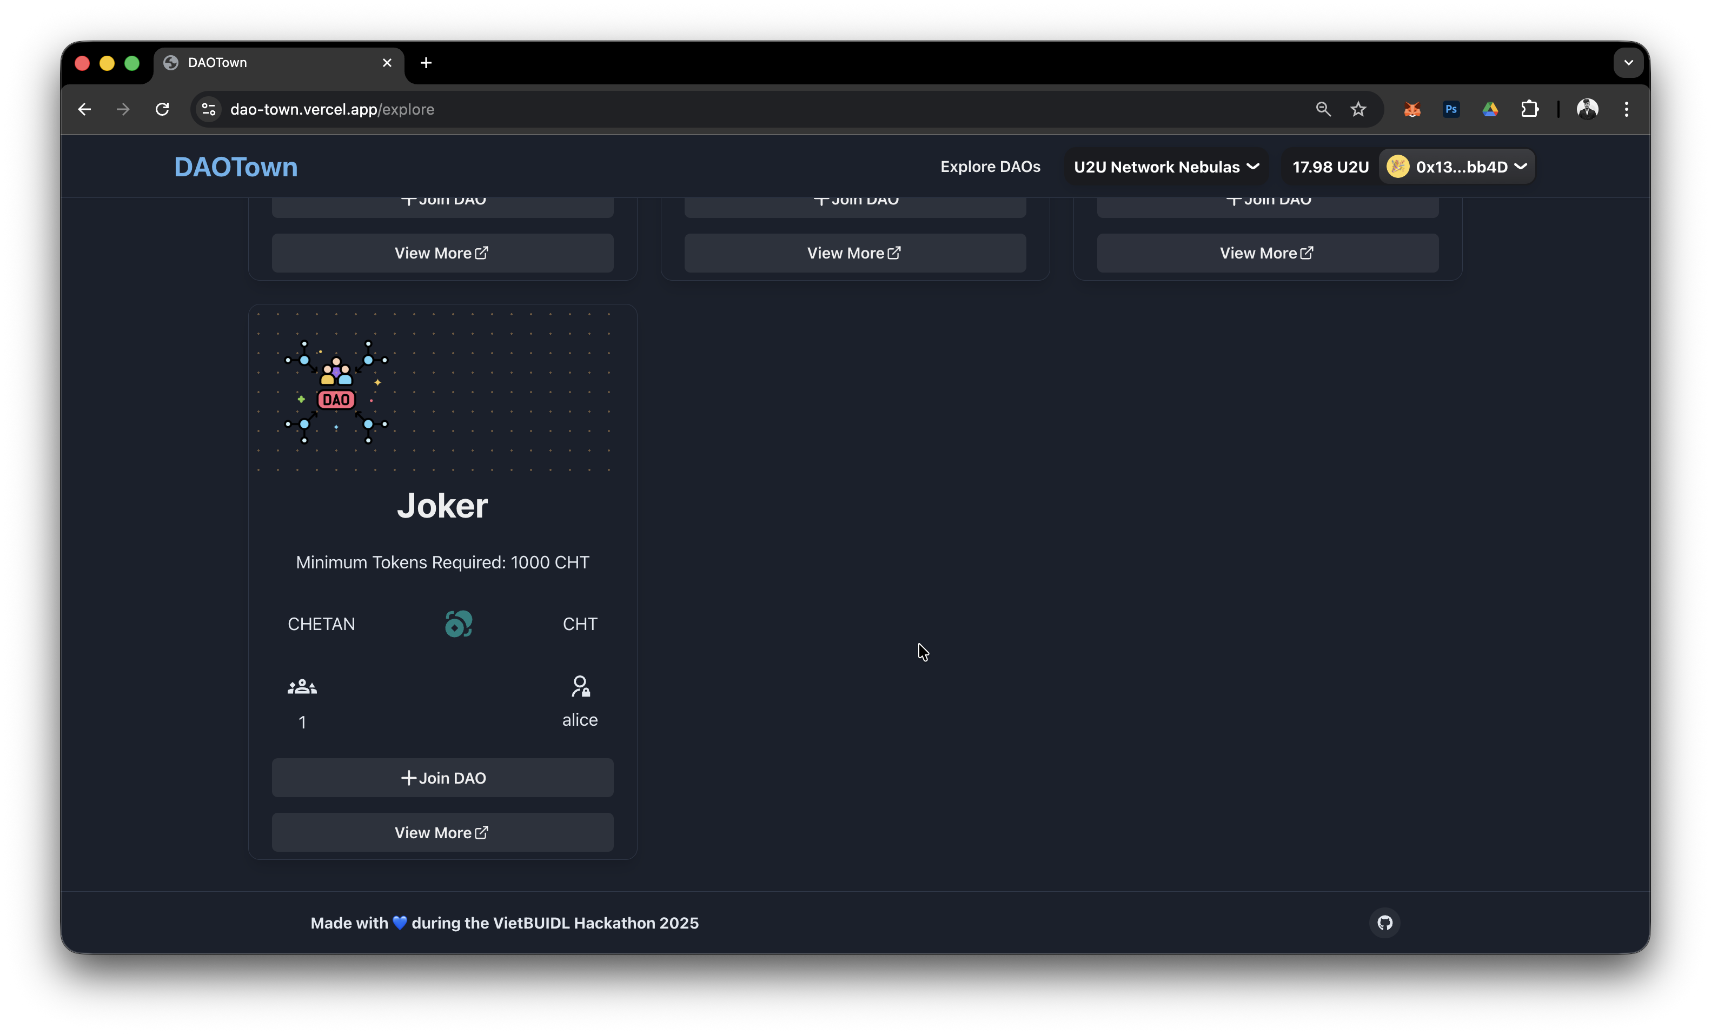Click View More on the Joker card
The image size is (1711, 1034).
(442, 832)
